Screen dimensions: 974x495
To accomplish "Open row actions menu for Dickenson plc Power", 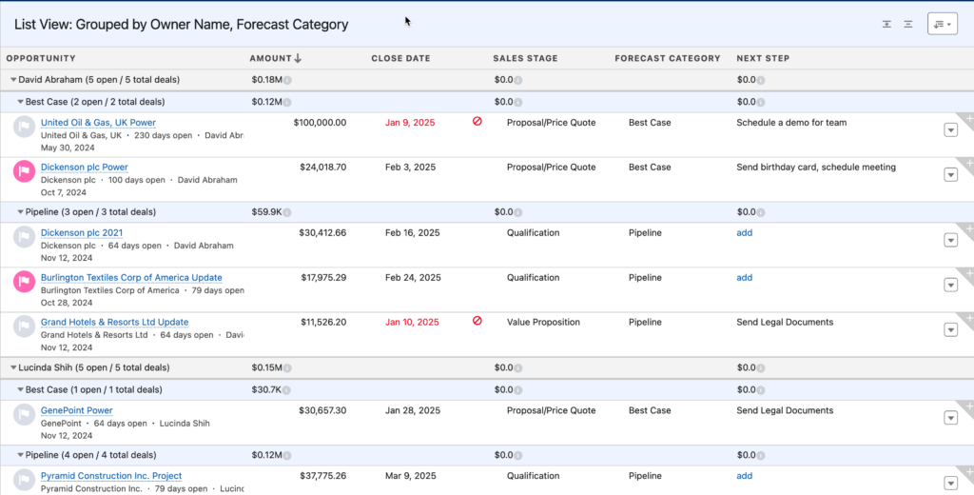I will pyautogui.click(x=950, y=174).
